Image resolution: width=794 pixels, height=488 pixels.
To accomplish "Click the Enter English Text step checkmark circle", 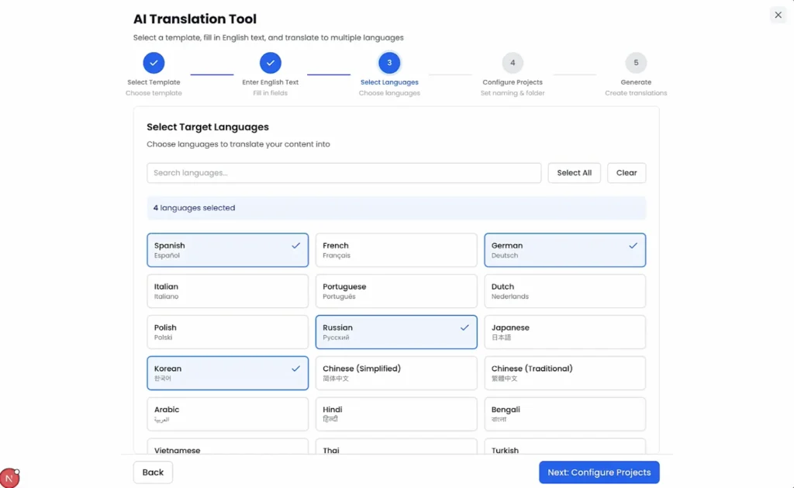I will (x=271, y=63).
